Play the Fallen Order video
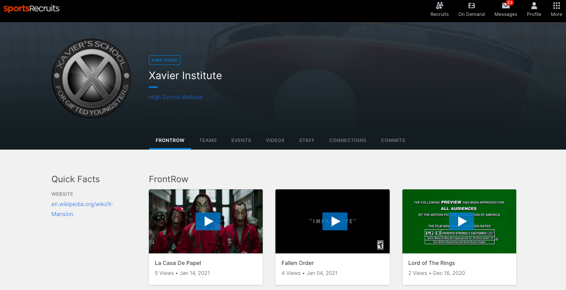The image size is (566, 290). tap(335, 222)
